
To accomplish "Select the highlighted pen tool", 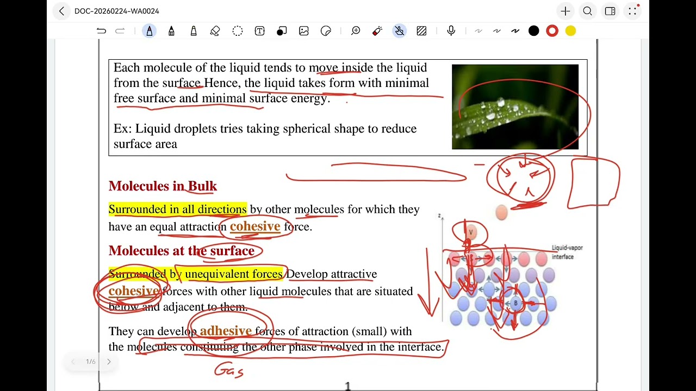I will pos(150,31).
